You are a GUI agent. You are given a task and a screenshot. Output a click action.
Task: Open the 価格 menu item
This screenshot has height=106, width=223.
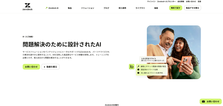point(156,8)
